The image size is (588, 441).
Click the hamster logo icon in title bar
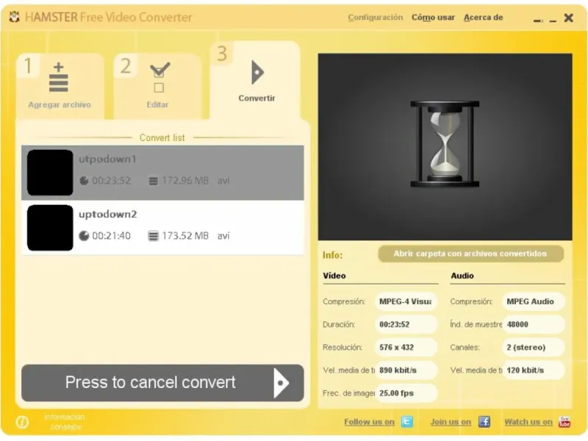pyautogui.click(x=14, y=17)
